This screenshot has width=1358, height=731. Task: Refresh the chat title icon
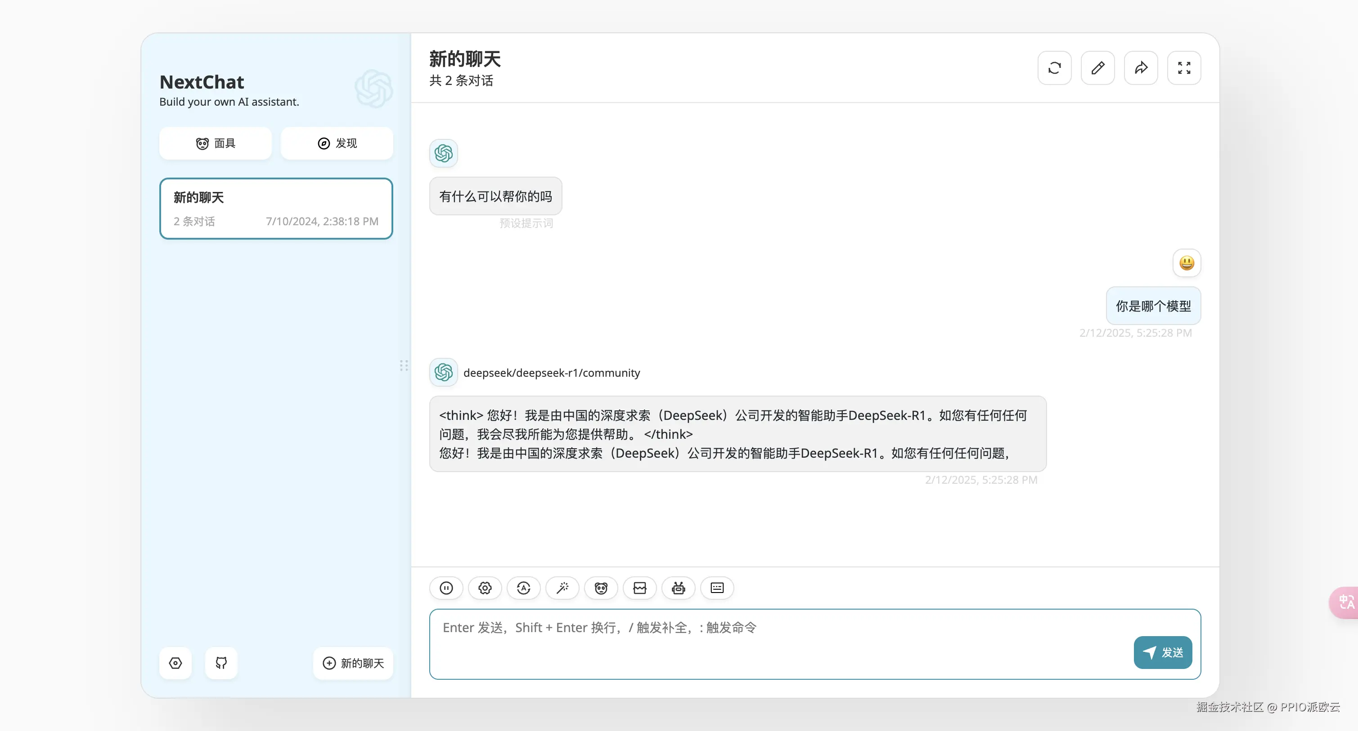[1054, 68]
